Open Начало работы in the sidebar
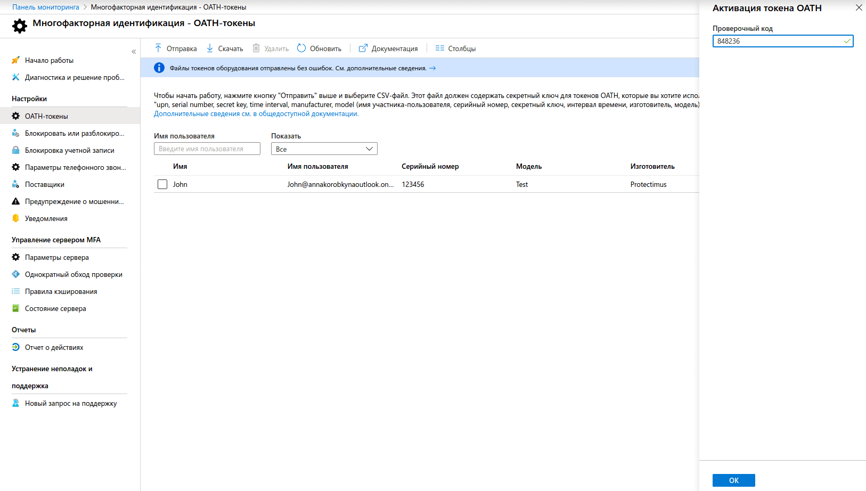 click(49, 61)
